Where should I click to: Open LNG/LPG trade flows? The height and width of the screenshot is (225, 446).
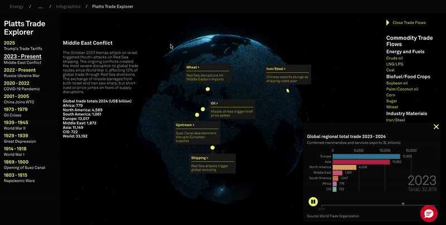point(395,64)
